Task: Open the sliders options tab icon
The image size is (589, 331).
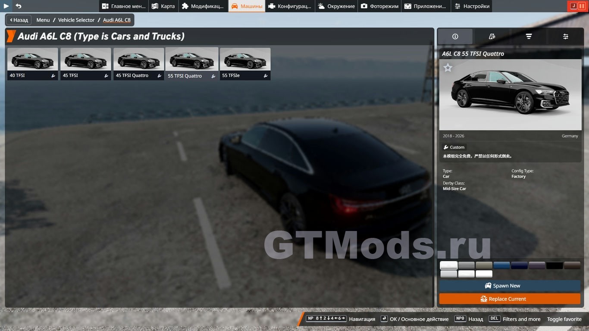Action: coord(565,37)
